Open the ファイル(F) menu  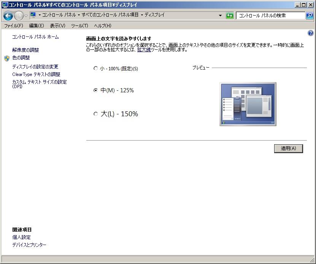pos(14,26)
